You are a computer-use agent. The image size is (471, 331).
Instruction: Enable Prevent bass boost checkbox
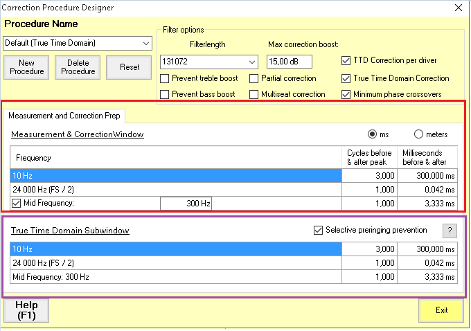(x=165, y=94)
